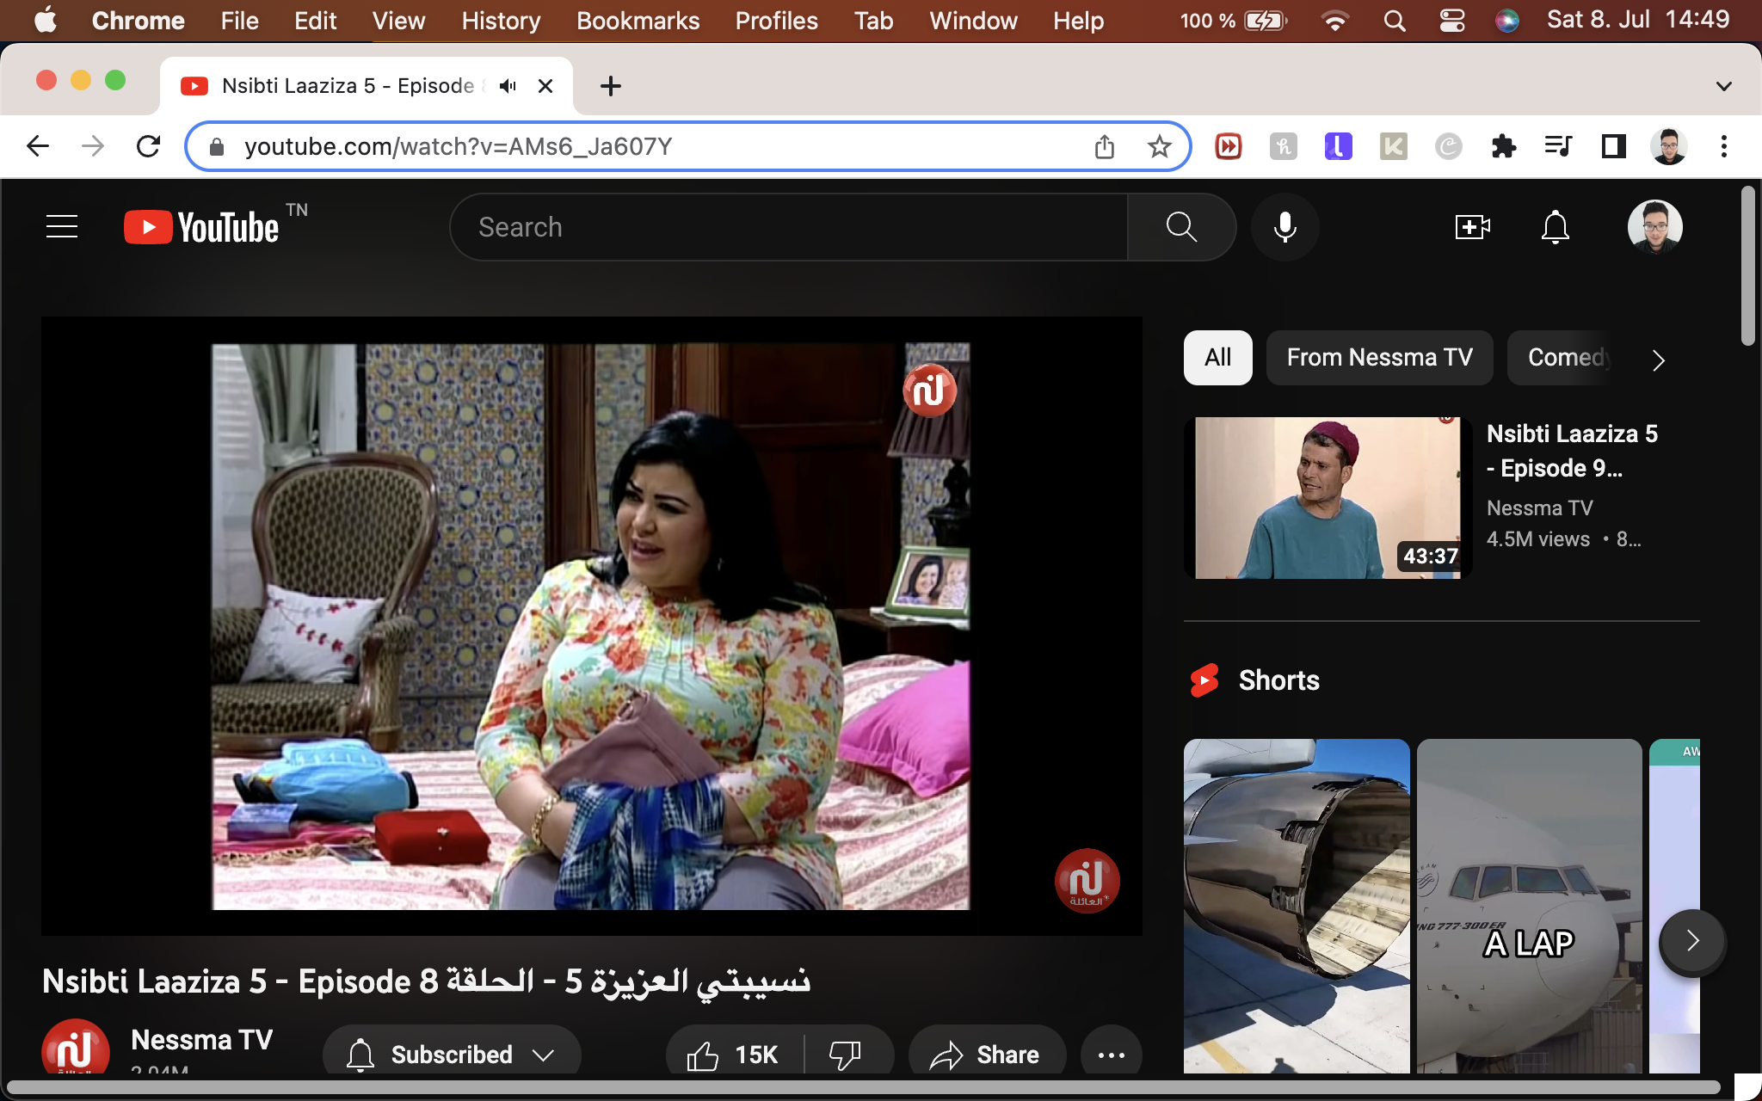Open the YouTube notifications bell
Image resolution: width=1762 pixels, height=1101 pixels.
1555,227
